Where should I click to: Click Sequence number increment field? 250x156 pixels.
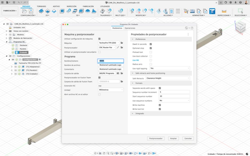click(x=174, y=92)
